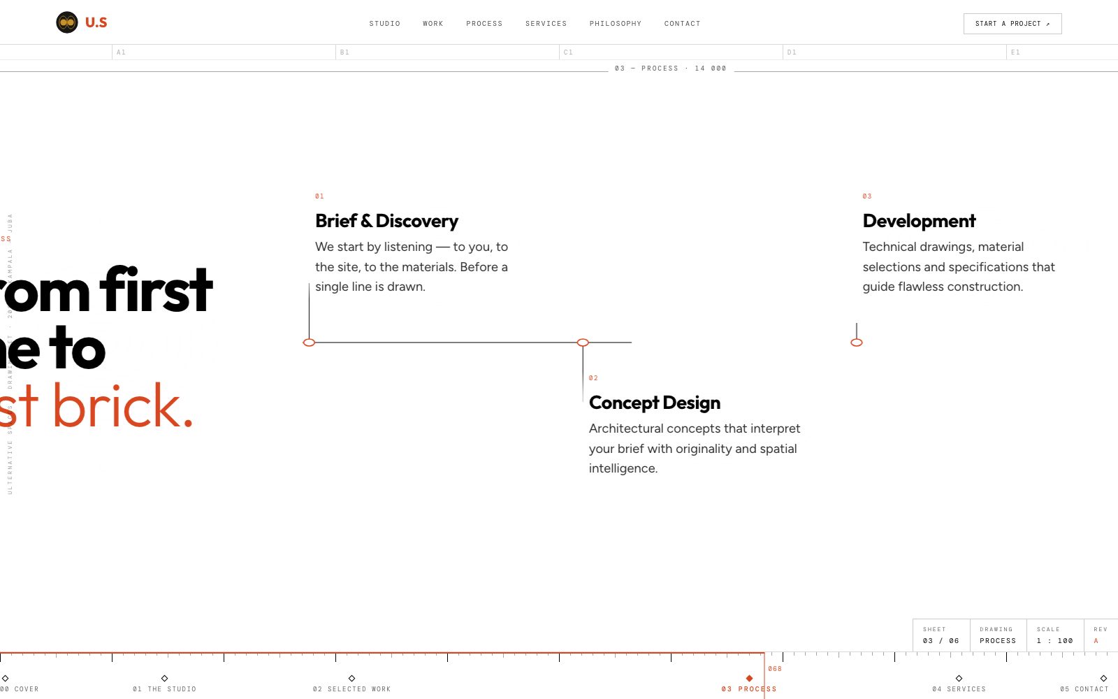Screen dimensions: 1118x699
Task: Click grid column label C1
Action: [x=569, y=52]
